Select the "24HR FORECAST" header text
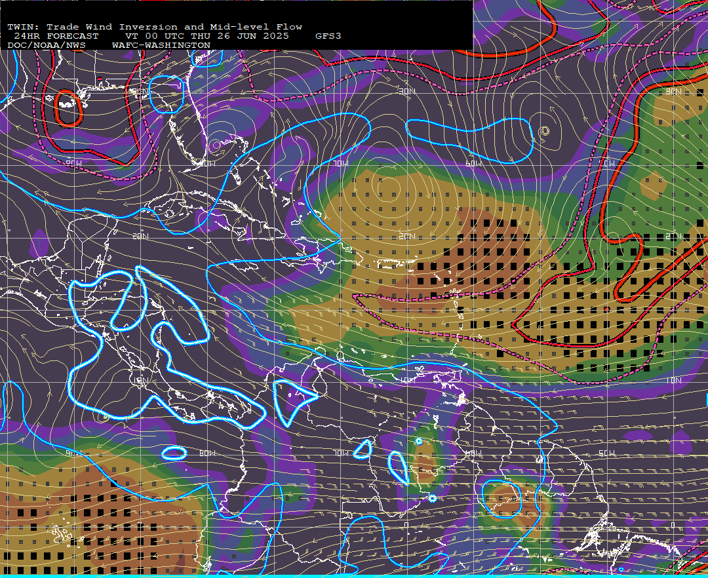708x578 pixels. (x=56, y=36)
